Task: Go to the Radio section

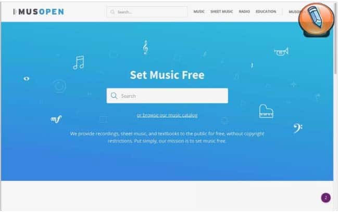Action: [x=244, y=11]
